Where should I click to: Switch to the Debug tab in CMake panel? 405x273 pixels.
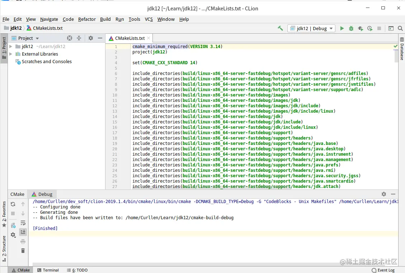tap(42, 194)
